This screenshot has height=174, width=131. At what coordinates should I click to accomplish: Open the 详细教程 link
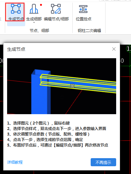(x=15, y=162)
